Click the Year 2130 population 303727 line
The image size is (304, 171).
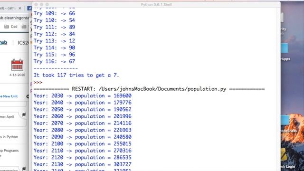pos(82,164)
